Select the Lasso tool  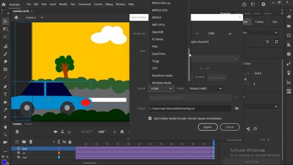(x=5, y=37)
